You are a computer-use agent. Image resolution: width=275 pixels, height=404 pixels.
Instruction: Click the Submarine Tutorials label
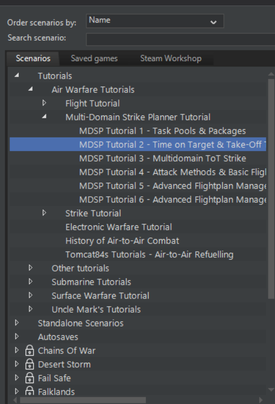coord(91,282)
